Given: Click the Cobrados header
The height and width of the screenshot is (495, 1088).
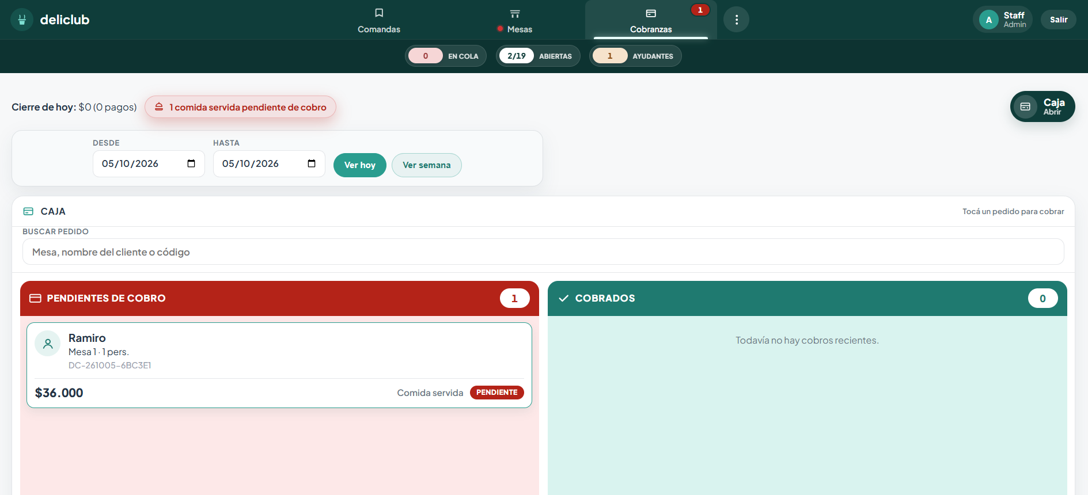Looking at the screenshot, I should [x=808, y=298].
